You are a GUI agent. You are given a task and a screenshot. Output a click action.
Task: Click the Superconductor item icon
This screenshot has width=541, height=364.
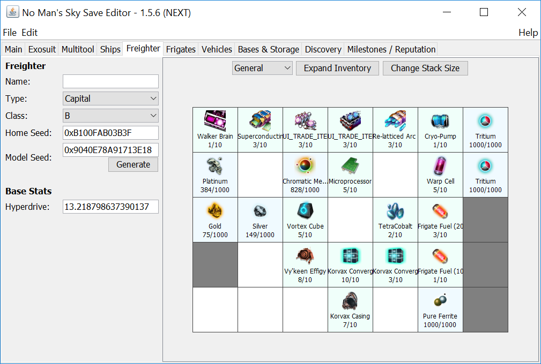pyautogui.click(x=260, y=120)
